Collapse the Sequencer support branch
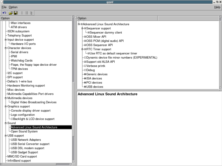 82,28
